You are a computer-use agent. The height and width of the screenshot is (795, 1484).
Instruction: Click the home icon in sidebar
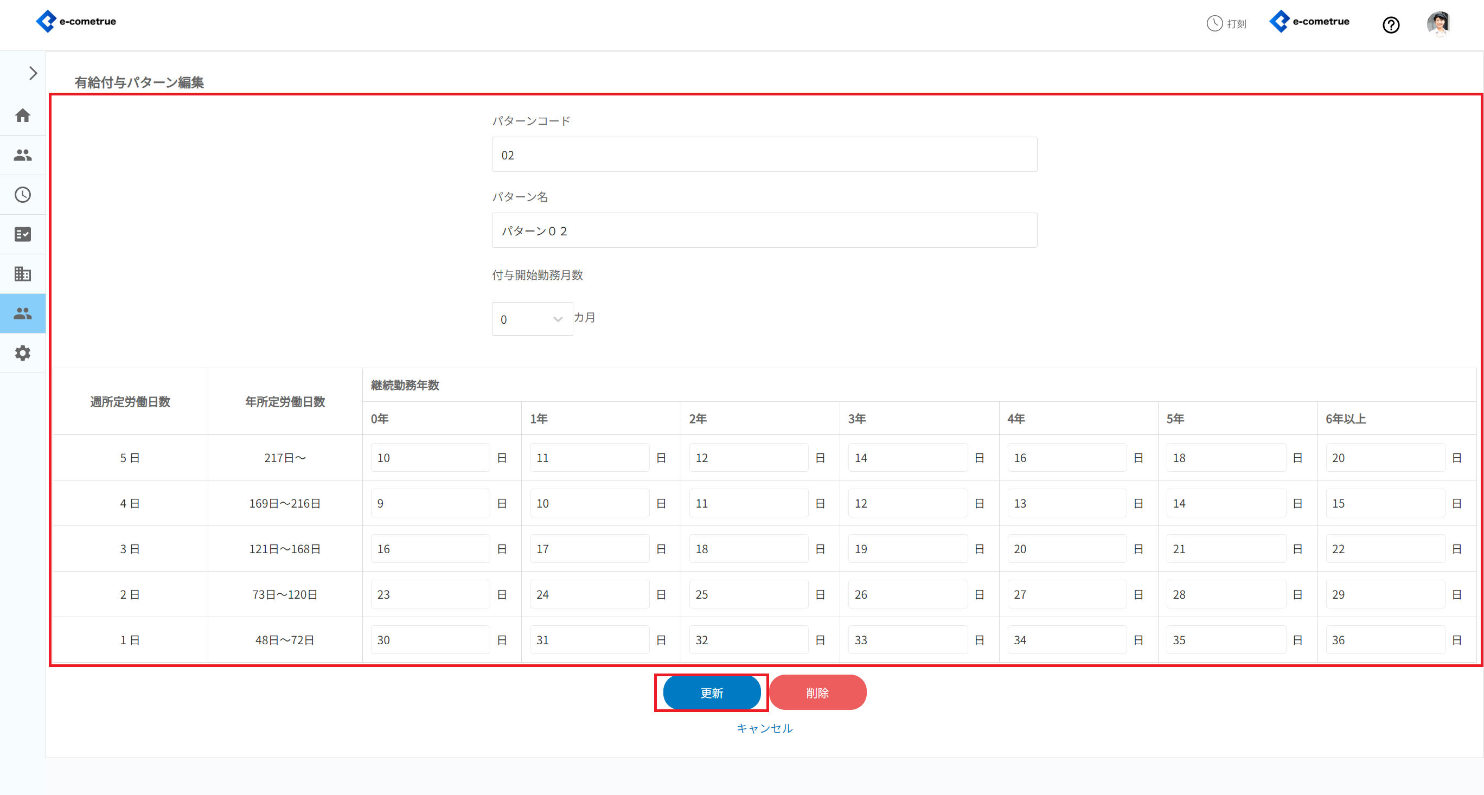pos(22,115)
